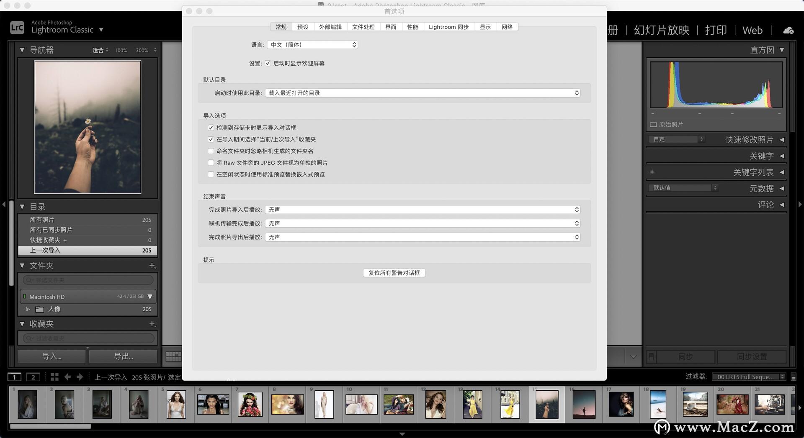Enable 在空闲状态时使用标准预览替换嵌入式预览
The image size is (804, 438).
[211, 174]
